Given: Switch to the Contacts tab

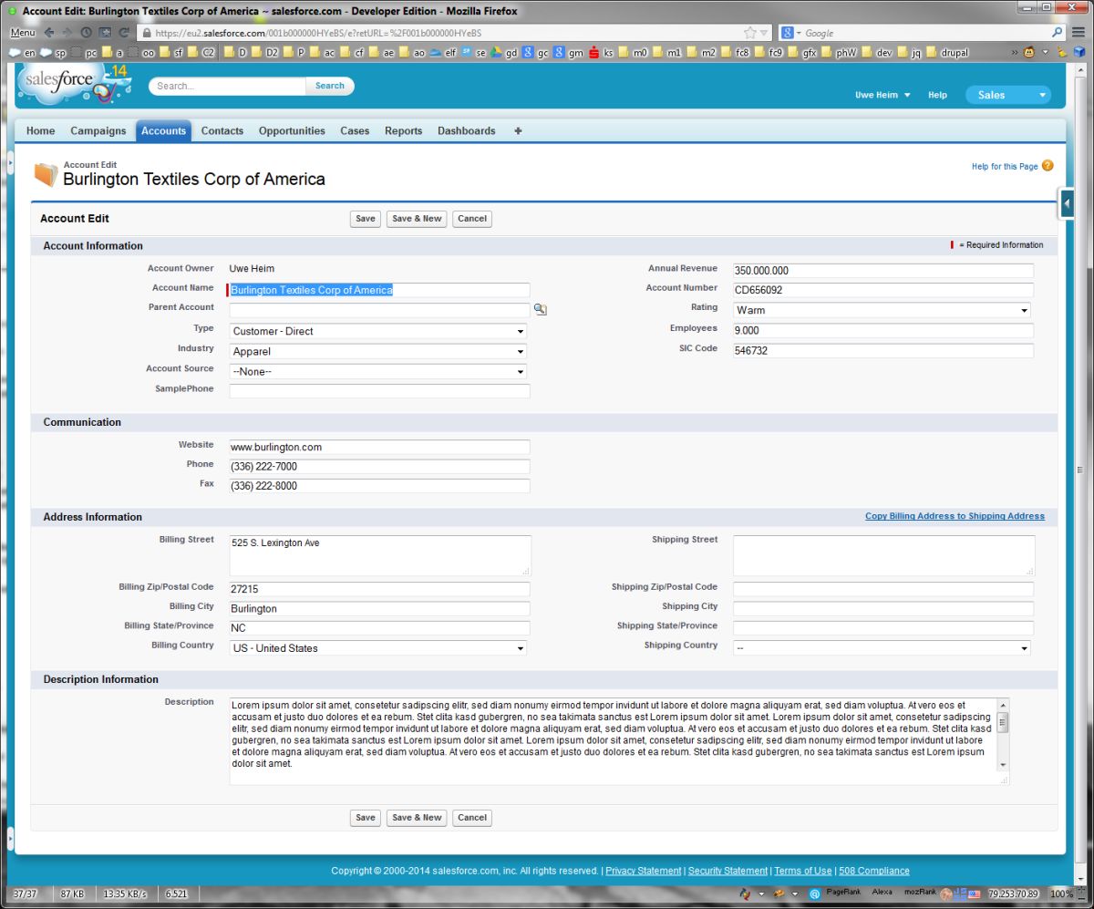Looking at the screenshot, I should (222, 131).
